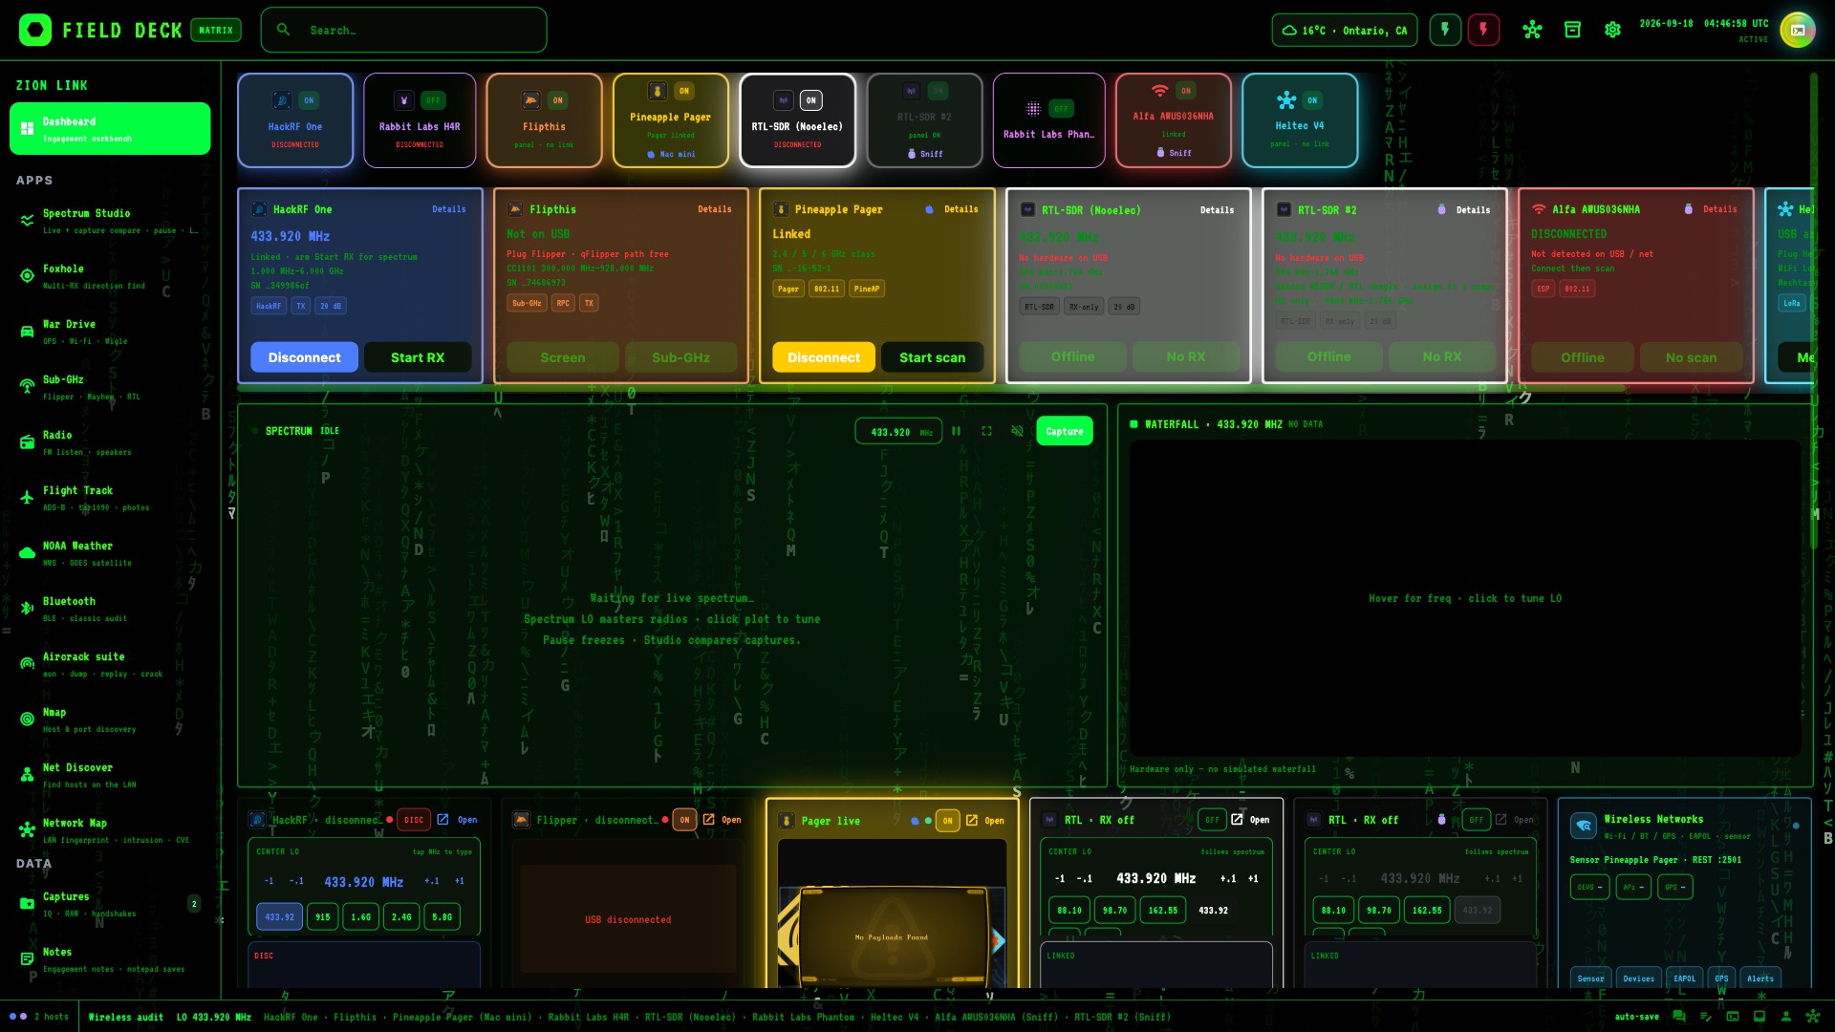The width and height of the screenshot is (1835, 1032).
Task: Toggle Alfa AWUS036NHA tile ON switch
Action: 1185,91
